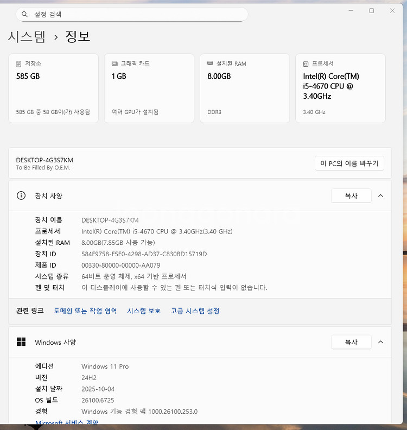
Task: Copy device specs with the 장치 사양 복사 button
Action: click(x=351, y=196)
